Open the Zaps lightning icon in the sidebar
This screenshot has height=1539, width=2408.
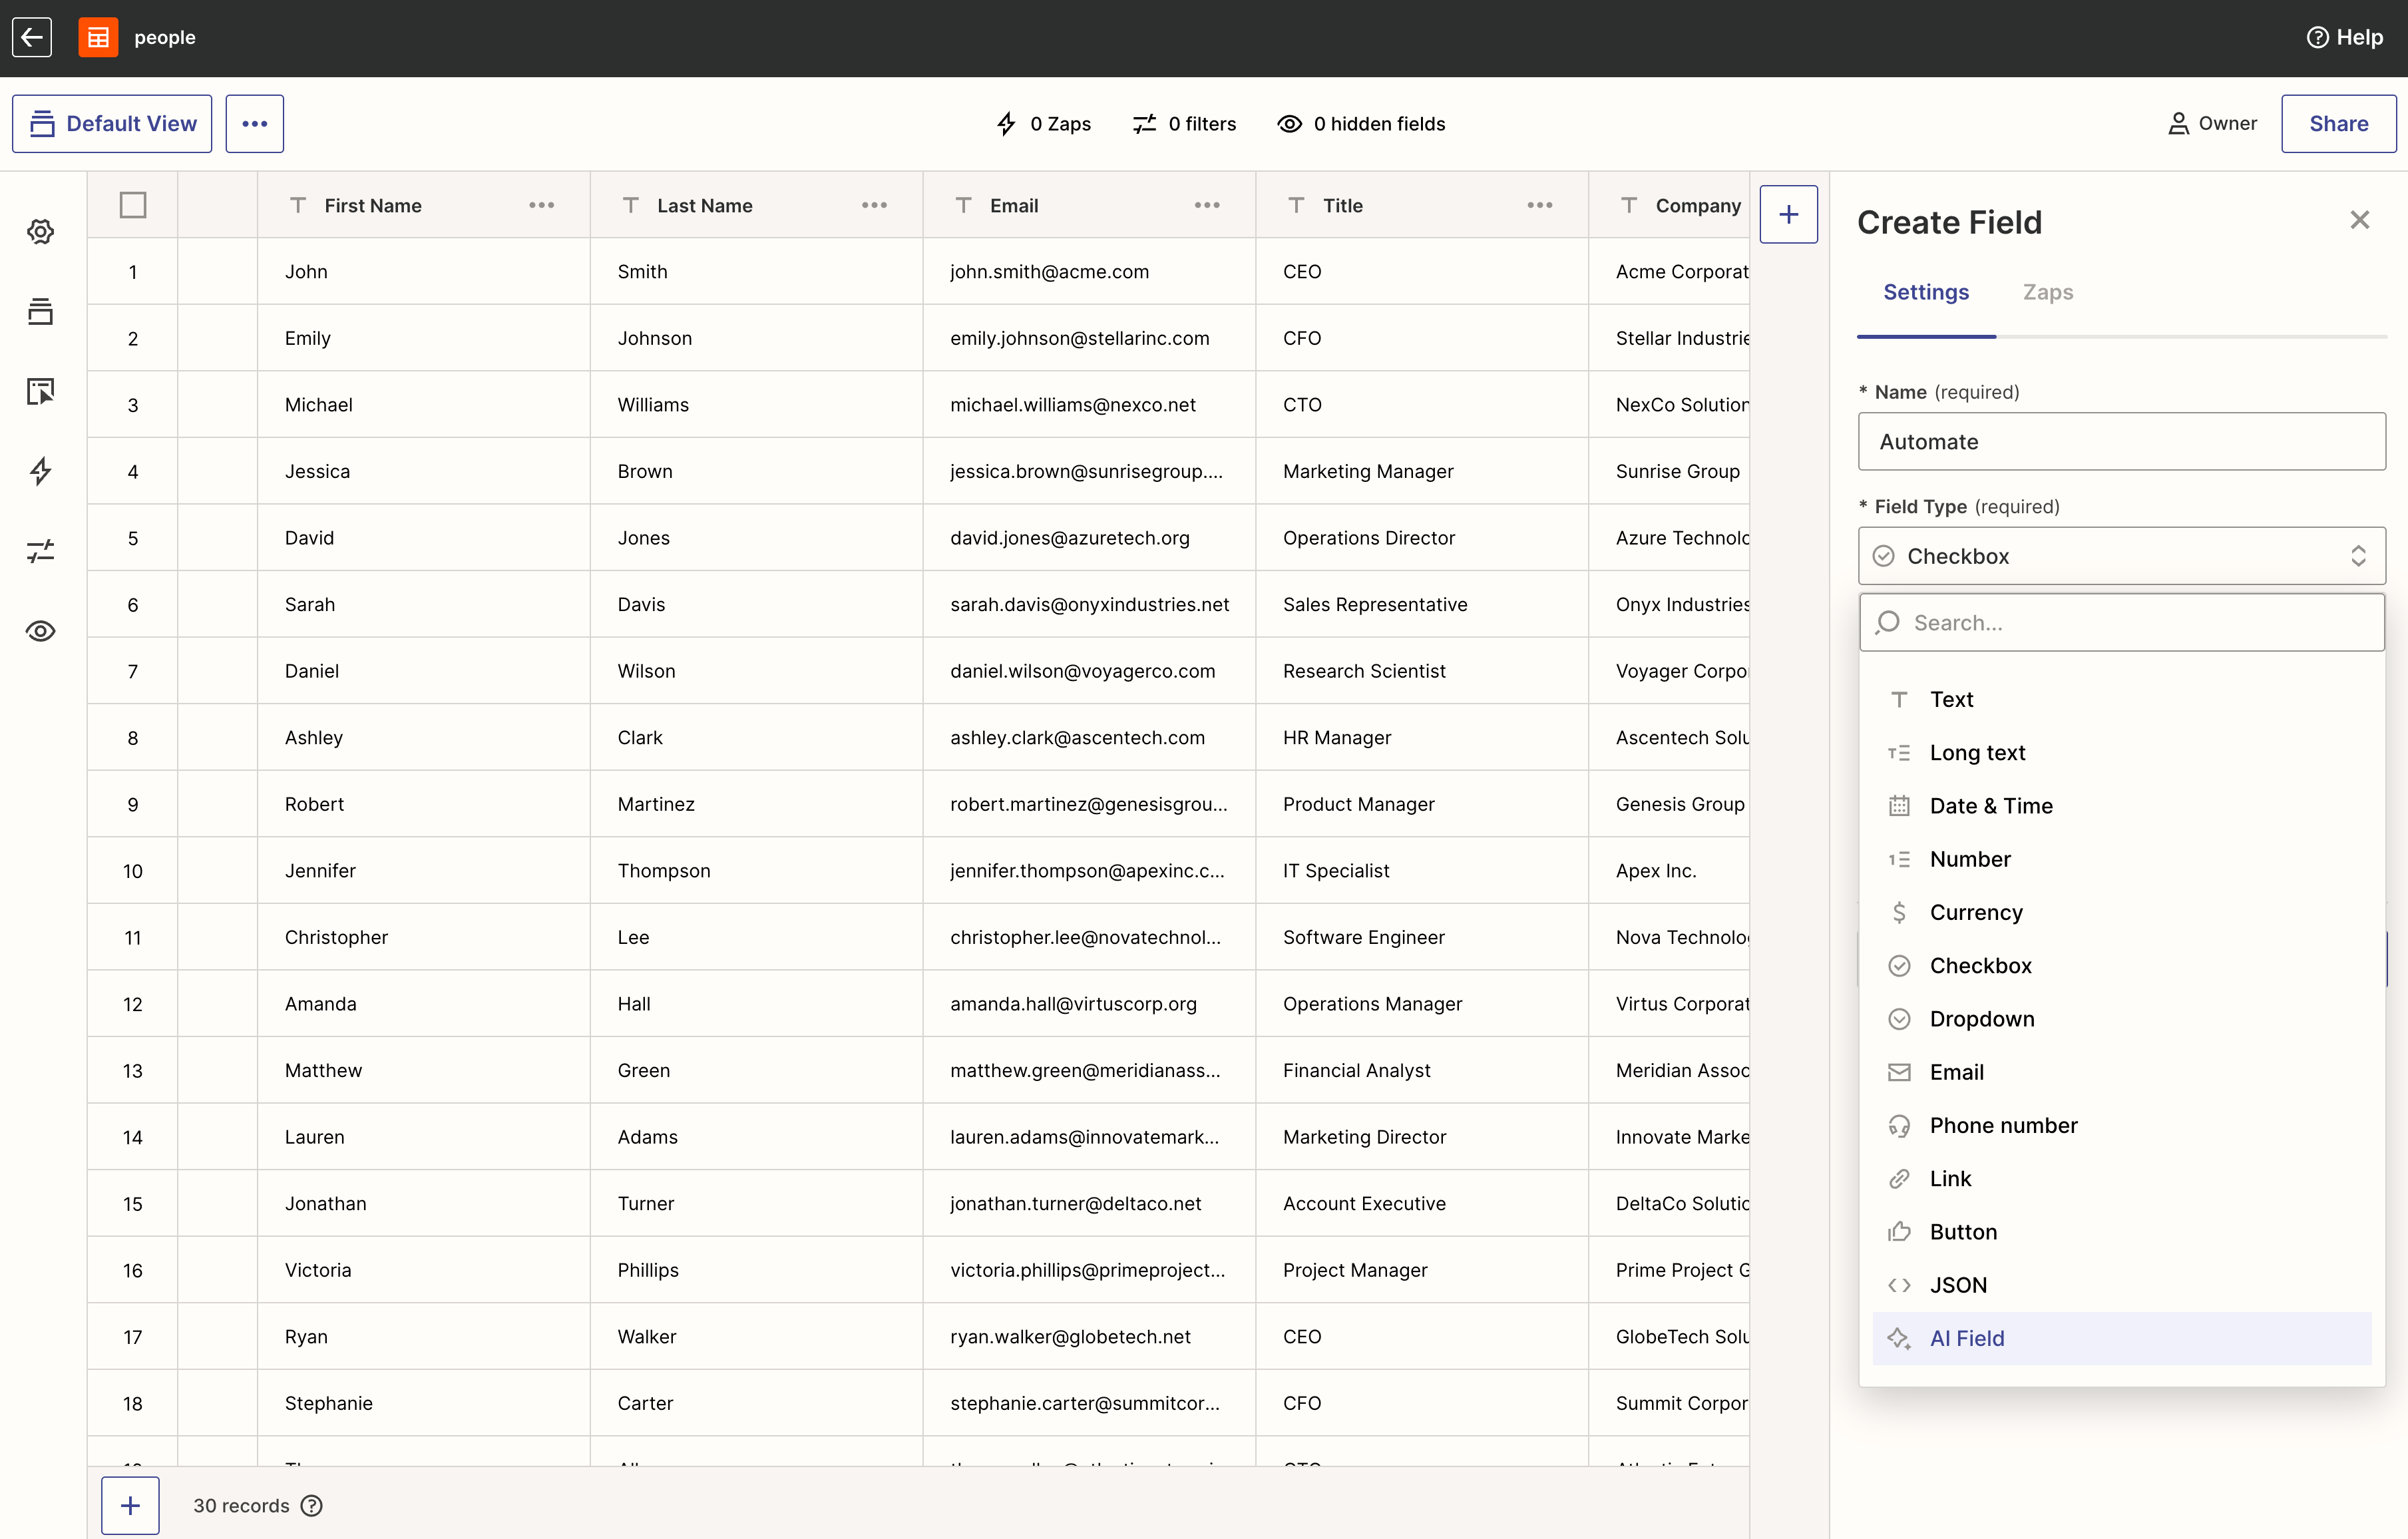point(40,471)
